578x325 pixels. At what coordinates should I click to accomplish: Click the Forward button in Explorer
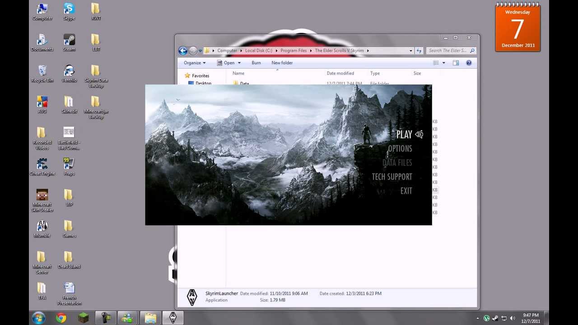point(193,51)
